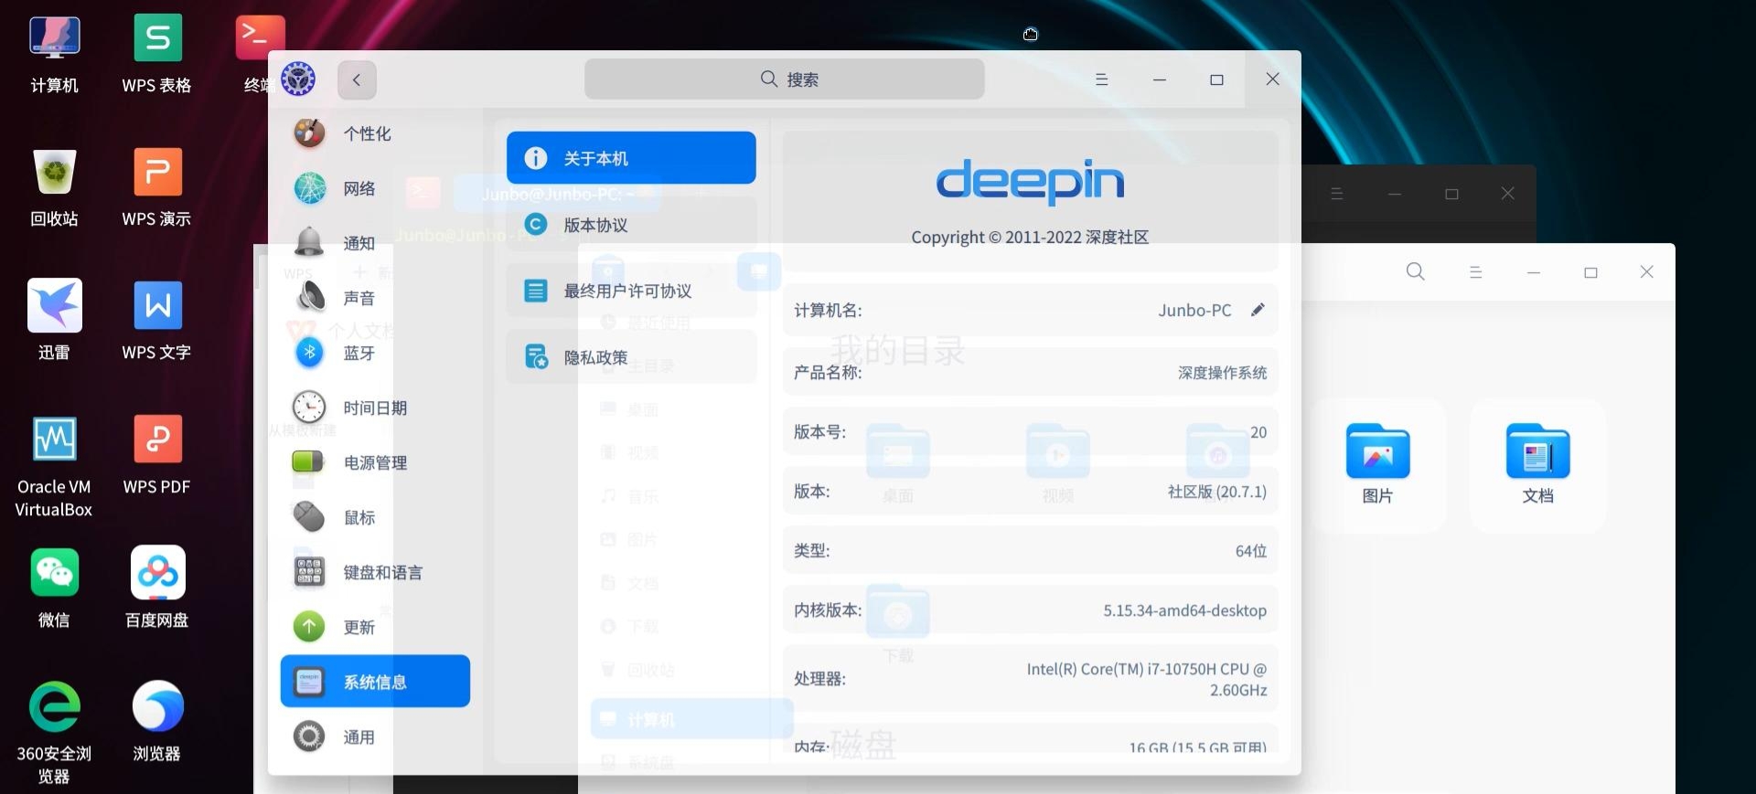This screenshot has width=1756, height=794.
Task: Click file manager search magnifier icon
Action: pos(1415,271)
